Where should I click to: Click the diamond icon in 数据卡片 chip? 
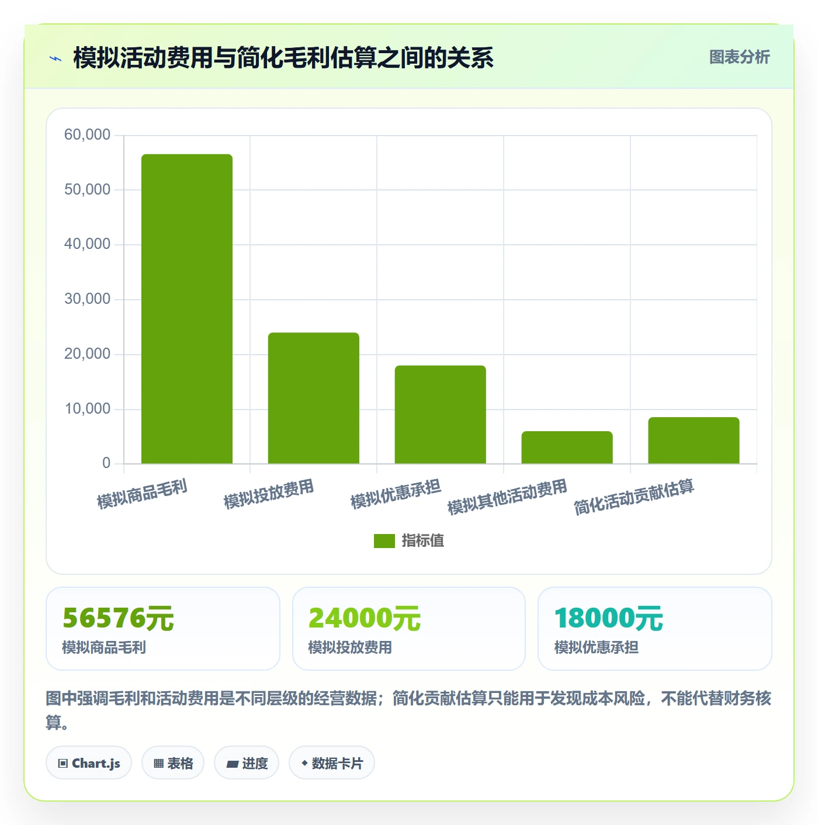click(304, 763)
